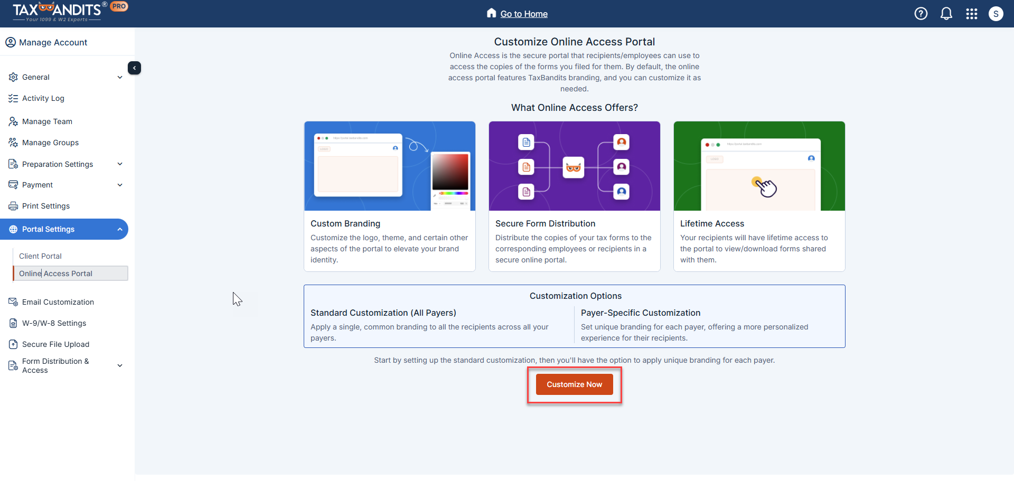Click "What Online Access Offers?" heading
The height and width of the screenshot is (481, 1014).
click(x=575, y=108)
